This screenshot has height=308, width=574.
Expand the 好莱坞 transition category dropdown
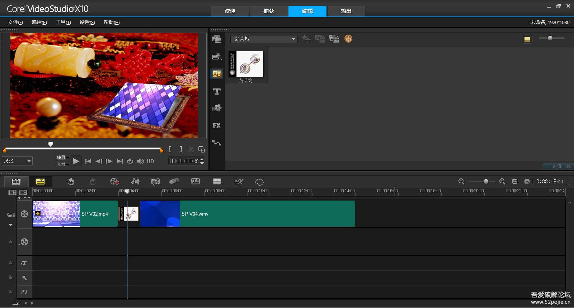pos(293,39)
